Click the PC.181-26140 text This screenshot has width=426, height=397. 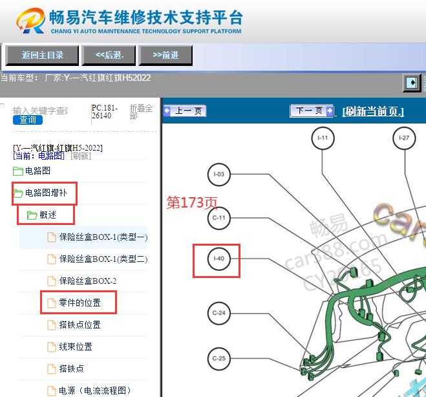pyautogui.click(x=105, y=112)
